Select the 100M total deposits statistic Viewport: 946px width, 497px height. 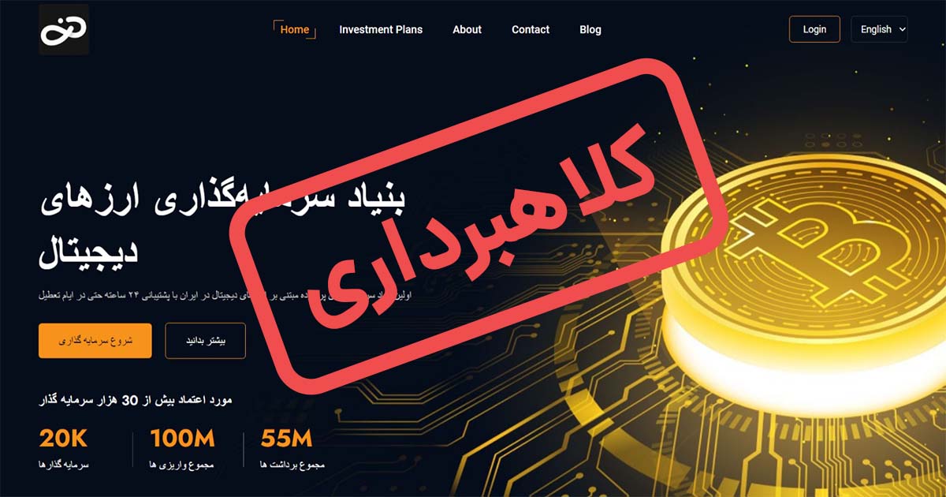tap(182, 448)
